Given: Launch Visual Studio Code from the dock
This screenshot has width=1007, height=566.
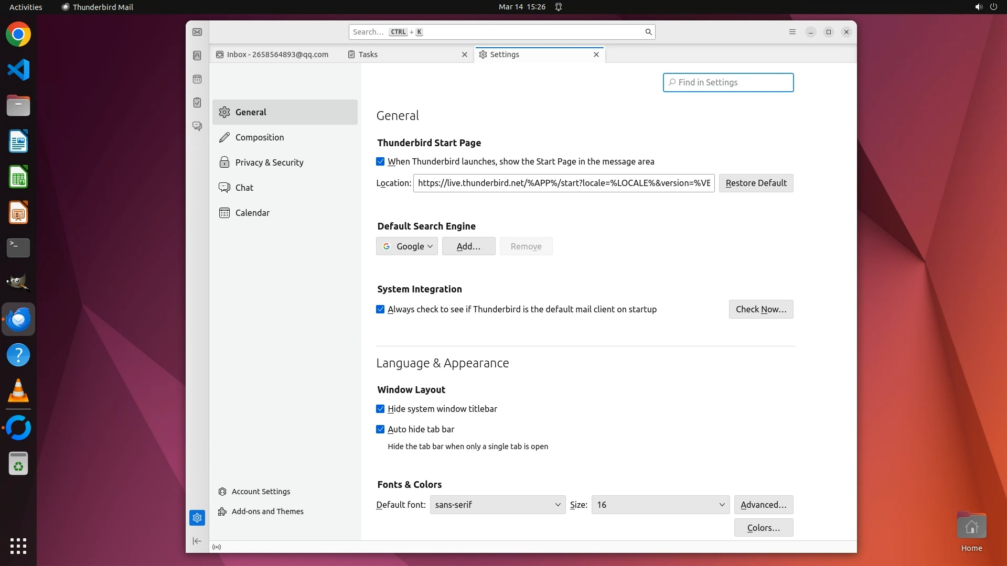Looking at the screenshot, I should pyautogui.click(x=18, y=70).
